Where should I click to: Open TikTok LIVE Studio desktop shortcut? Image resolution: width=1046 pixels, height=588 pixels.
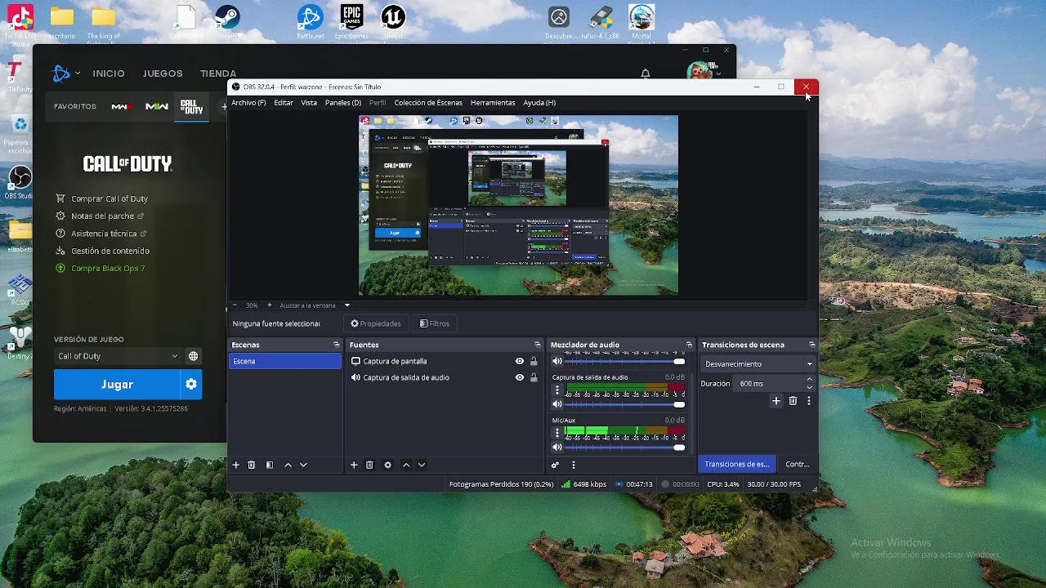(x=20, y=23)
